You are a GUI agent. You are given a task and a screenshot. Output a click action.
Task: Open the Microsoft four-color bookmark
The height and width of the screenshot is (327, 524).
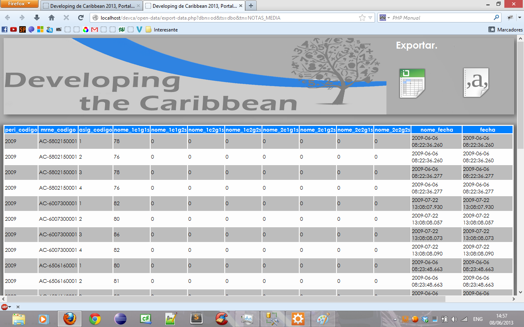[x=40, y=29]
